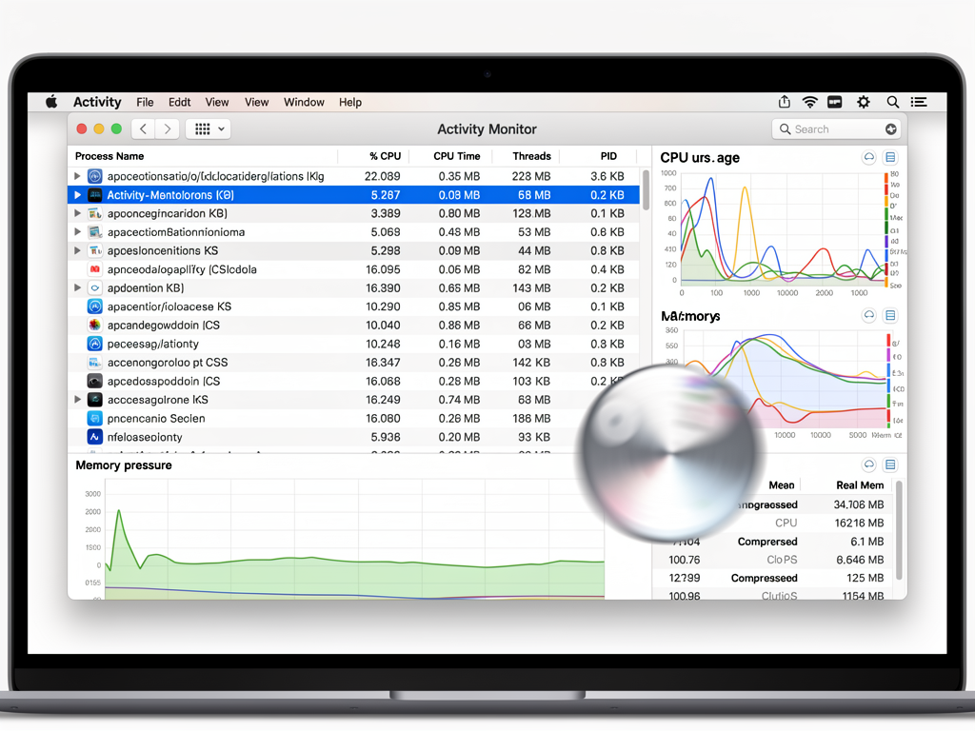Open the grid view dropdown in toolbar
This screenshot has height=731, width=975.
[209, 128]
